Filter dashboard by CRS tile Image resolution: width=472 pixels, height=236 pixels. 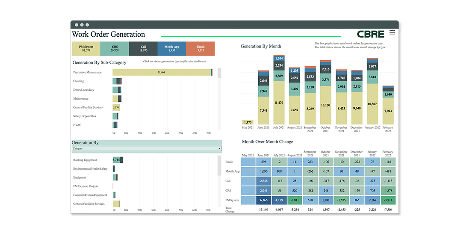click(x=115, y=49)
